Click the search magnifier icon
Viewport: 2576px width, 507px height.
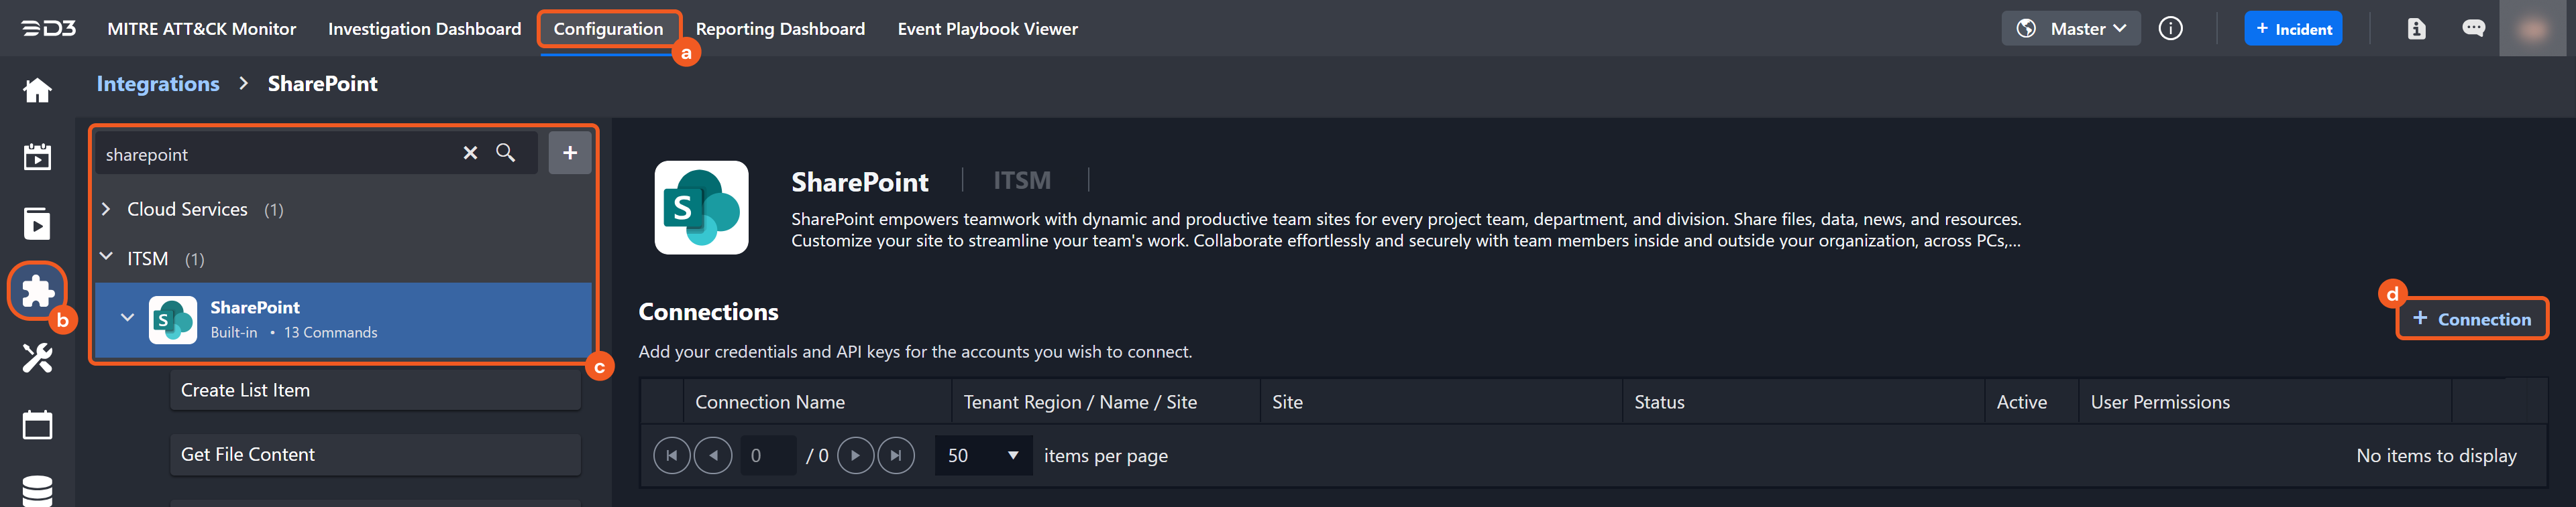pos(506,153)
